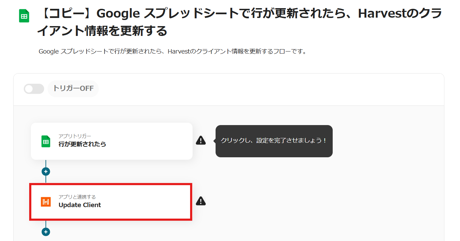This screenshot has height=241, width=460.
Task: Click the クリックし、設定を完了させましょう tooltip
Action: [274, 141]
